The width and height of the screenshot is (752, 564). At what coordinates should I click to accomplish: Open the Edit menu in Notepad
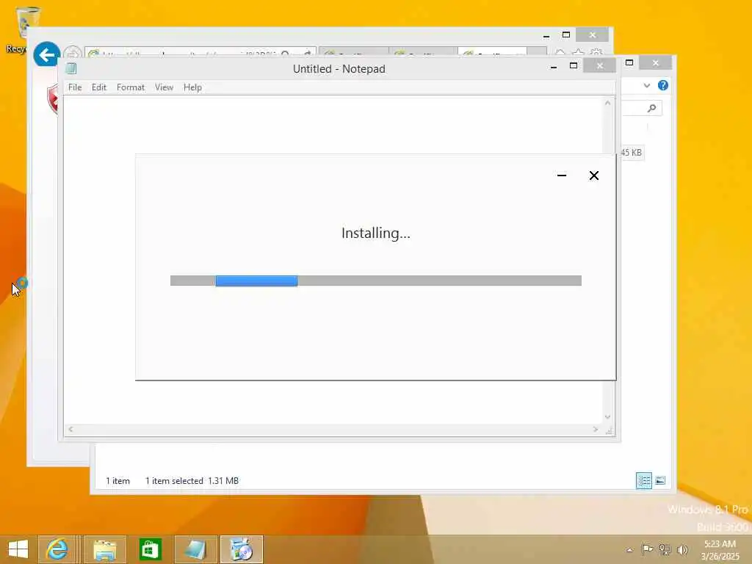(x=99, y=87)
